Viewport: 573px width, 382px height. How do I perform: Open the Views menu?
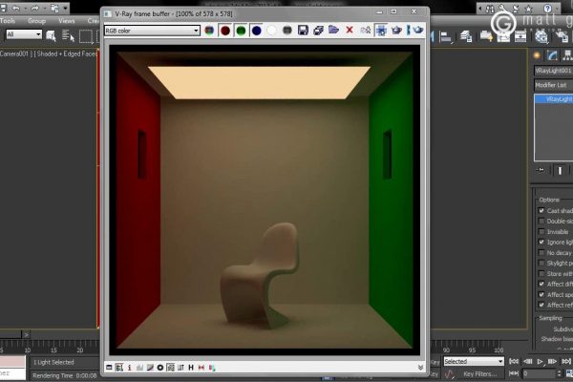pos(66,21)
